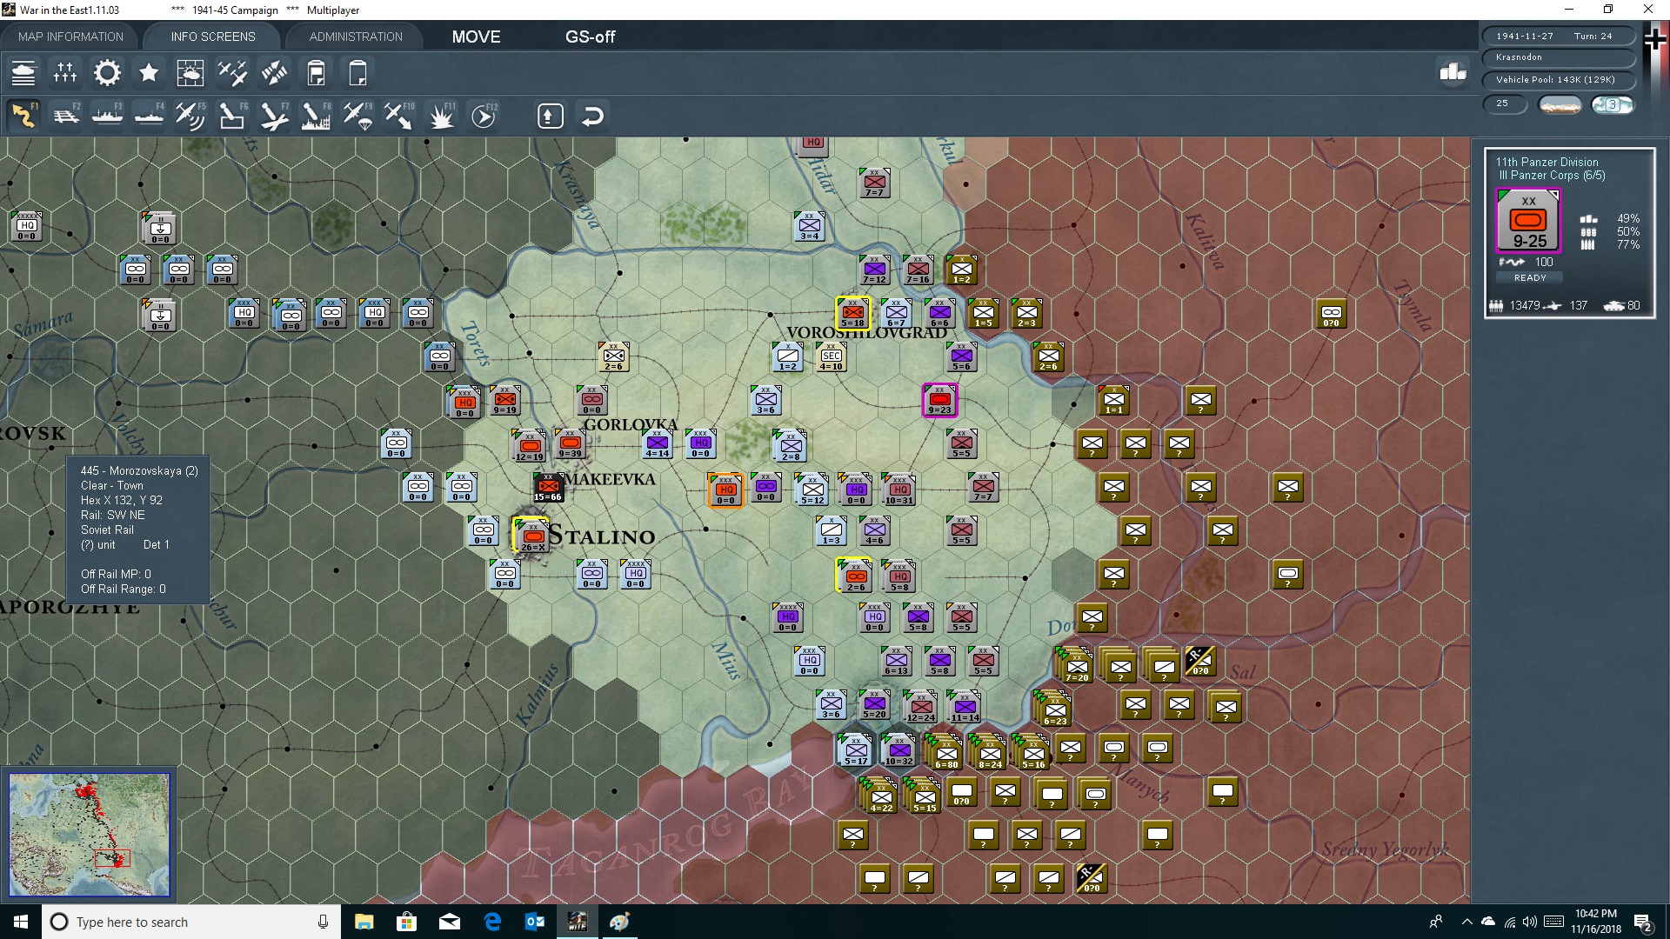Select F8 bomb city mode
The height and width of the screenshot is (939, 1670).
click(x=316, y=116)
